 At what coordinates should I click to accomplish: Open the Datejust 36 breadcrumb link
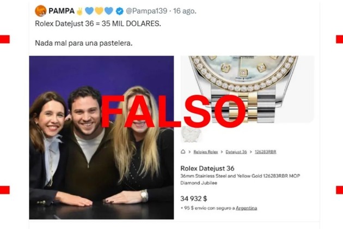pos(236,152)
